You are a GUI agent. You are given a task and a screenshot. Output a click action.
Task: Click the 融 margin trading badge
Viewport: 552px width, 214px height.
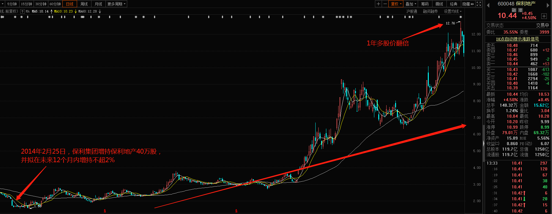(x=514, y=10)
